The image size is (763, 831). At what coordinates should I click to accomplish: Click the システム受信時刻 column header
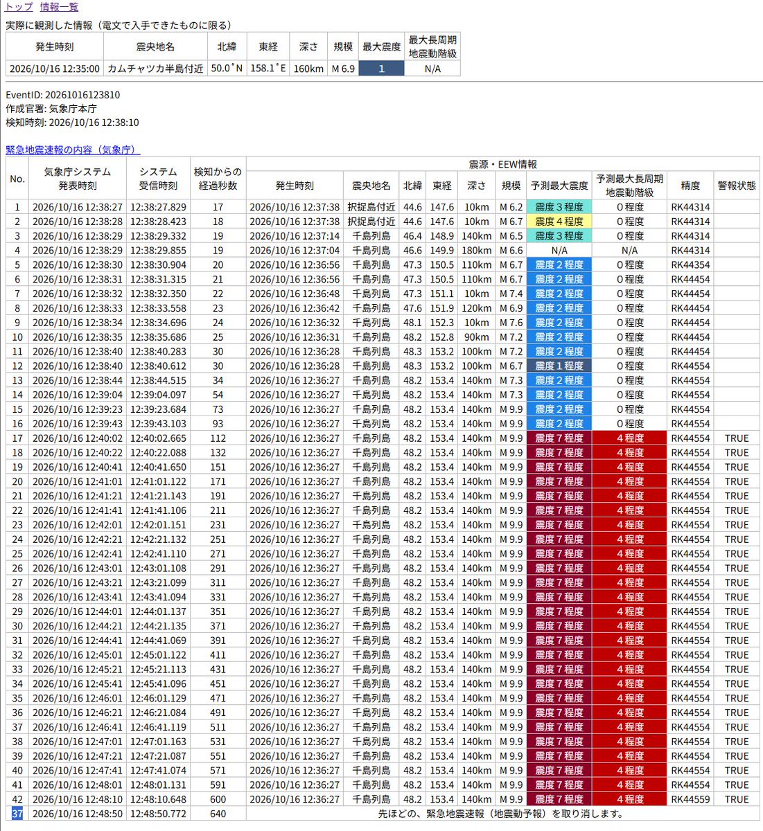tap(158, 179)
